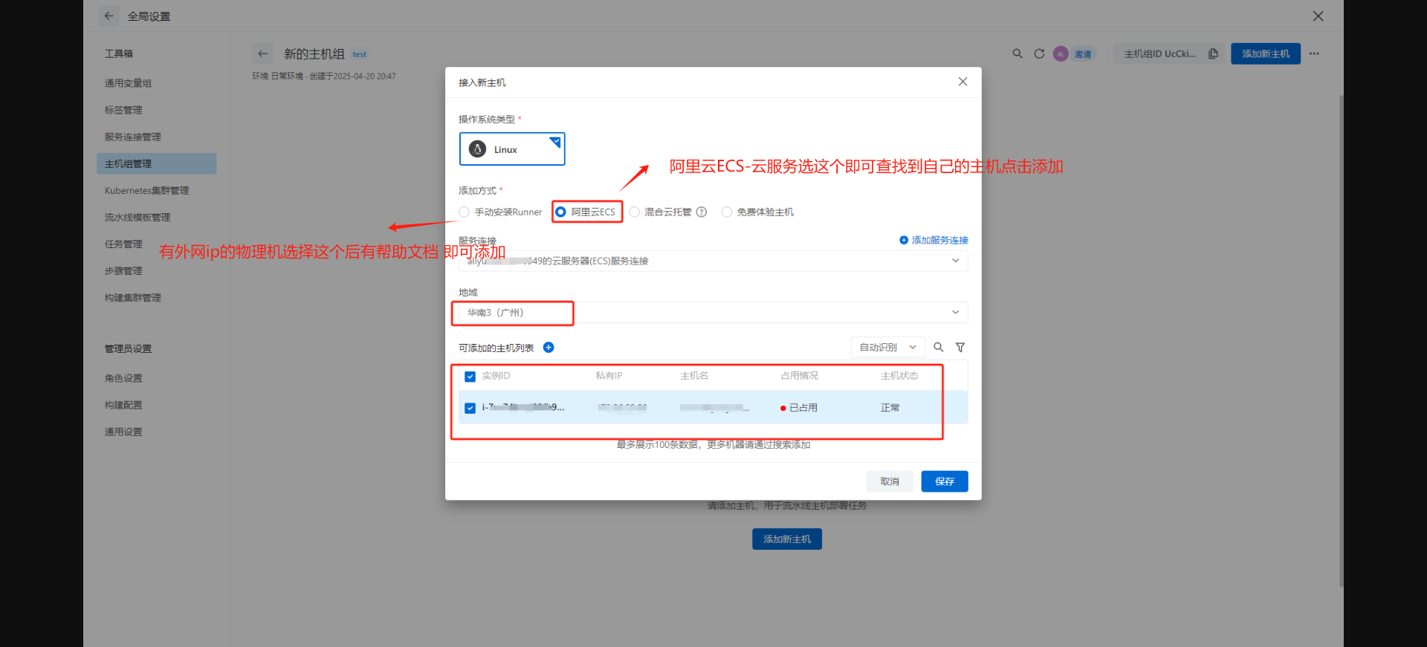Open 主机组管理 in sidebar
Viewport: 1427px width, 647px height.
point(156,163)
